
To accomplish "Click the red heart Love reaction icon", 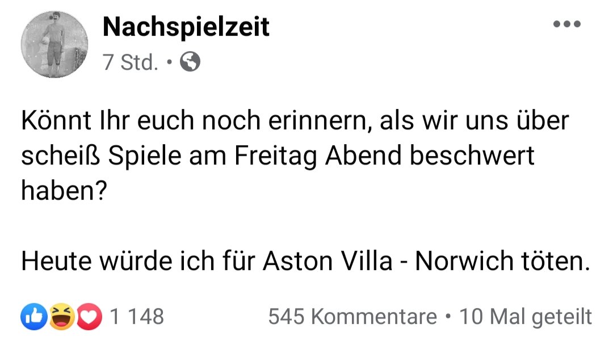I will [x=89, y=317].
